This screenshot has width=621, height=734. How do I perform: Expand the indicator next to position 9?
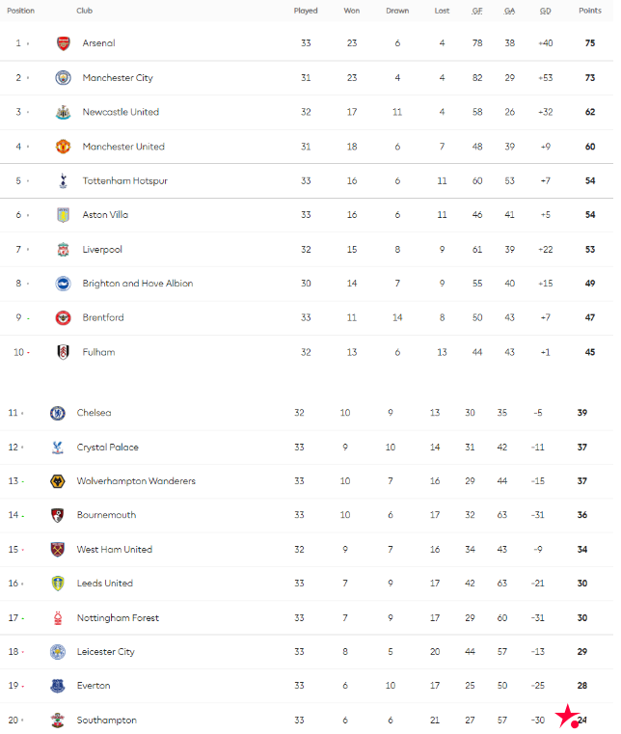[27, 318]
